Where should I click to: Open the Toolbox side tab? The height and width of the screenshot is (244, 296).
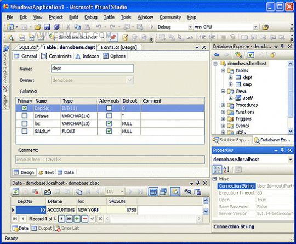(x=5, y=97)
